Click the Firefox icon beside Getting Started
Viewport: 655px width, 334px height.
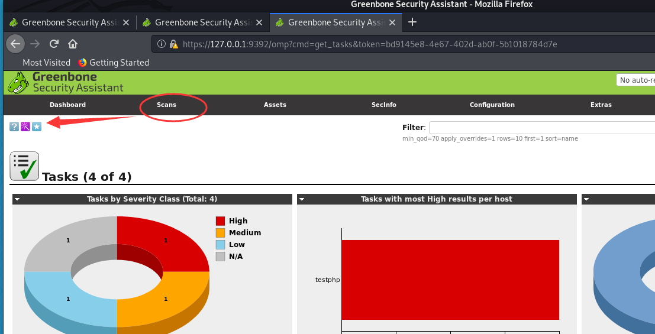[x=82, y=63]
